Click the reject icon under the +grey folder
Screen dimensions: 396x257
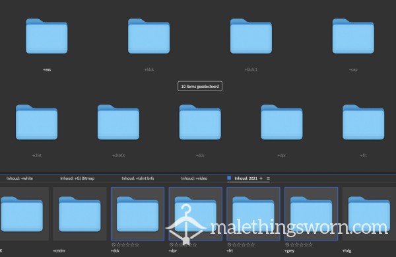pos(287,244)
